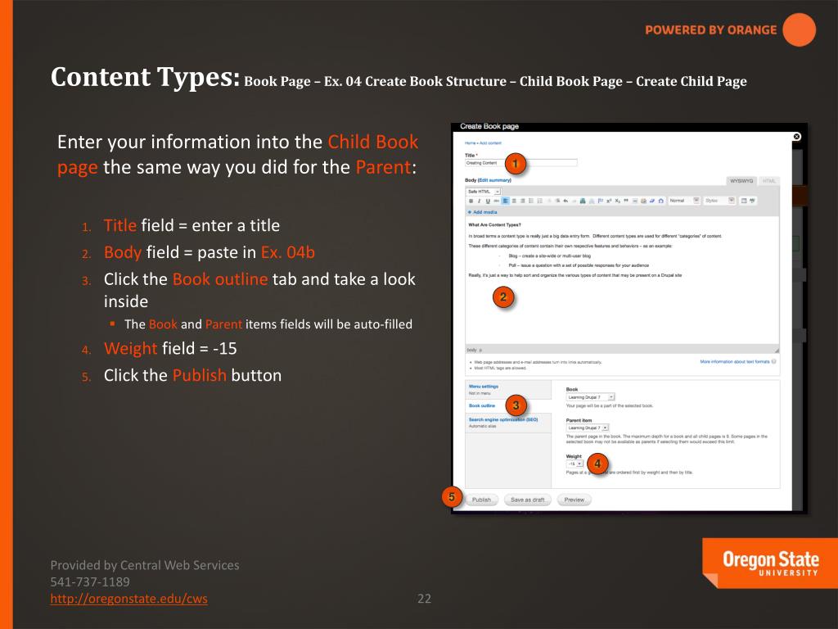This screenshot has width=838, height=629.
Task: Apply superscript formatting
Action: point(609,201)
